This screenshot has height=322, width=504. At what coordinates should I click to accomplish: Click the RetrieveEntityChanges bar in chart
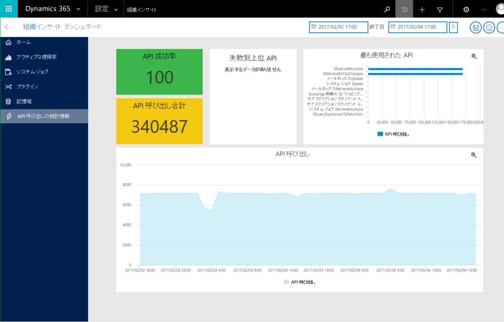coord(415,74)
